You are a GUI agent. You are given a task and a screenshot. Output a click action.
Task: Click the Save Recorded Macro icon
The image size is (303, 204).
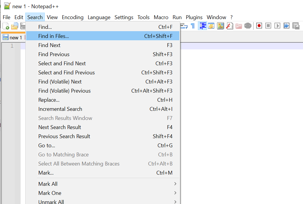click(x=296, y=26)
